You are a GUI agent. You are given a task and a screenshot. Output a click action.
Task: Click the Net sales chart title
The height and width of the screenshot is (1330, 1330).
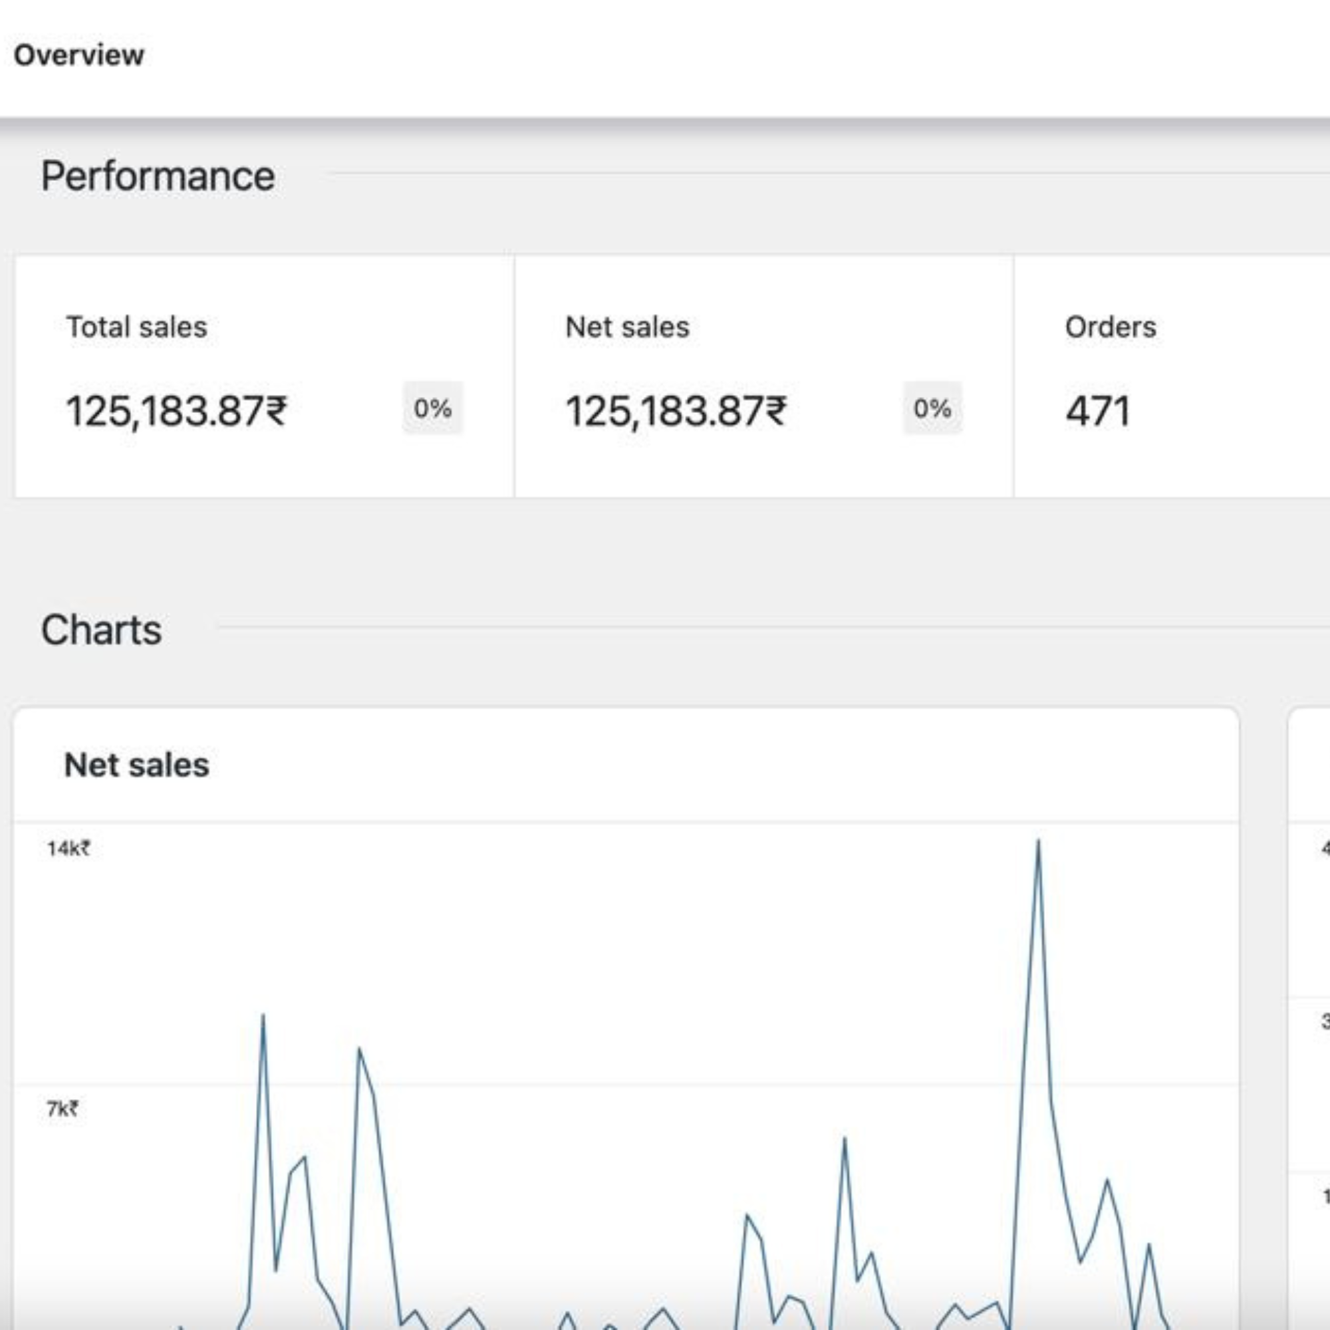click(x=136, y=765)
